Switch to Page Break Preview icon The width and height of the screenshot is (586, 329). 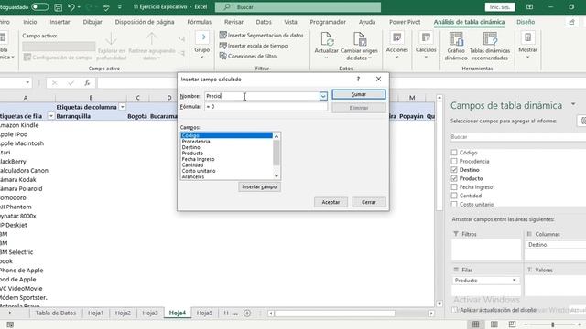(512, 324)
